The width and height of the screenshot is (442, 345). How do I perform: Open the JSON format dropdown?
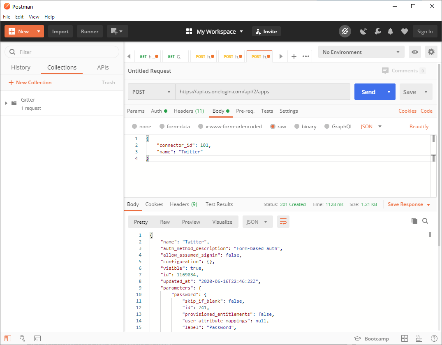[370, 126]
